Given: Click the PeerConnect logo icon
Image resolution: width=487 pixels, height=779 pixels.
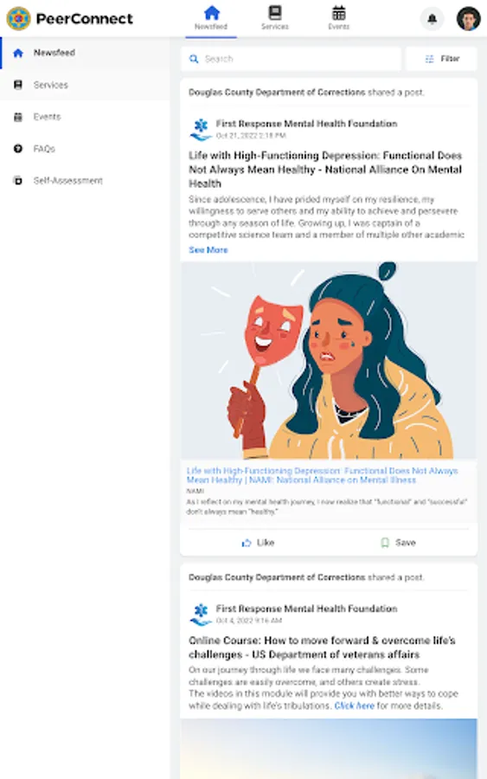Looking at the screenshot, I should tap(18, 18).
